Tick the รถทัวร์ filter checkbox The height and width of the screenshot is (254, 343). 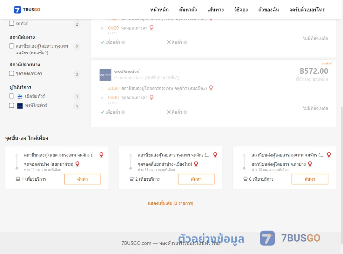click(x=11, y=23)
